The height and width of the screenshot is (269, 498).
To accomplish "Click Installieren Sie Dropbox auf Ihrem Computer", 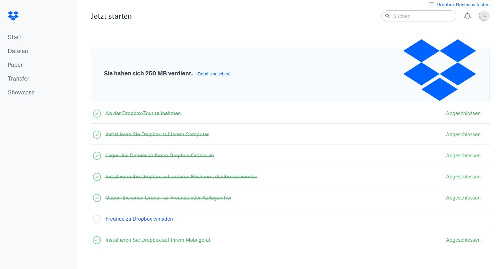I will click(157, 134).
